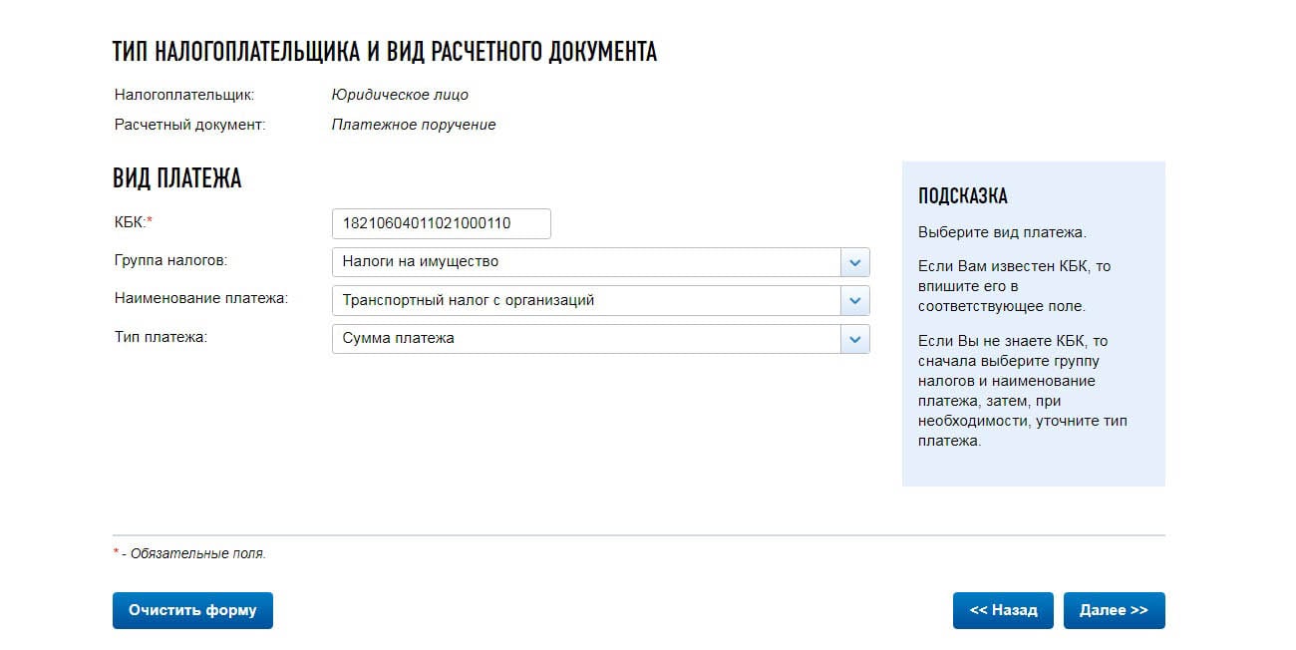
Task: Click the 'Группа налогов:' label
Action: [x=170, y=260]
